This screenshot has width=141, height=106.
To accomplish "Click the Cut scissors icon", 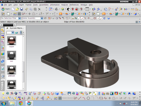I will [x=26, y=9].
